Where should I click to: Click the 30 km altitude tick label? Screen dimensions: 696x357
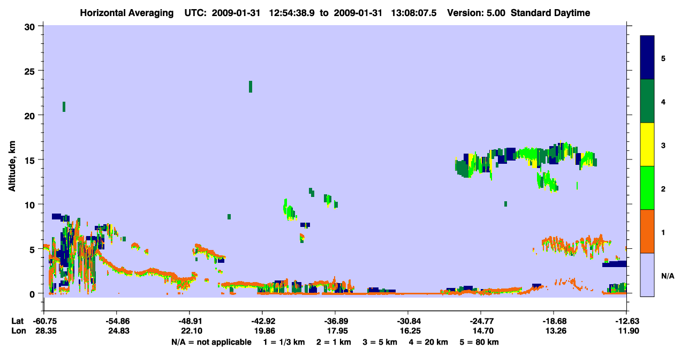click(x=31, y=26)
